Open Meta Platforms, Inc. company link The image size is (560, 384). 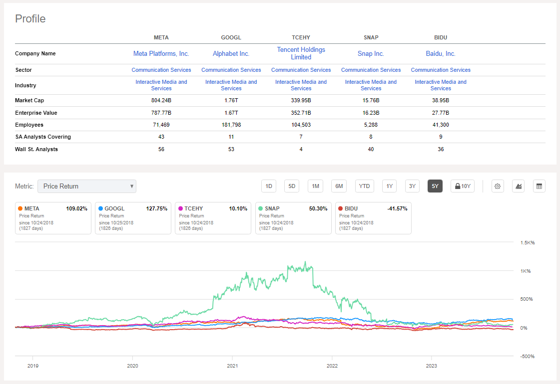(161, 53)
